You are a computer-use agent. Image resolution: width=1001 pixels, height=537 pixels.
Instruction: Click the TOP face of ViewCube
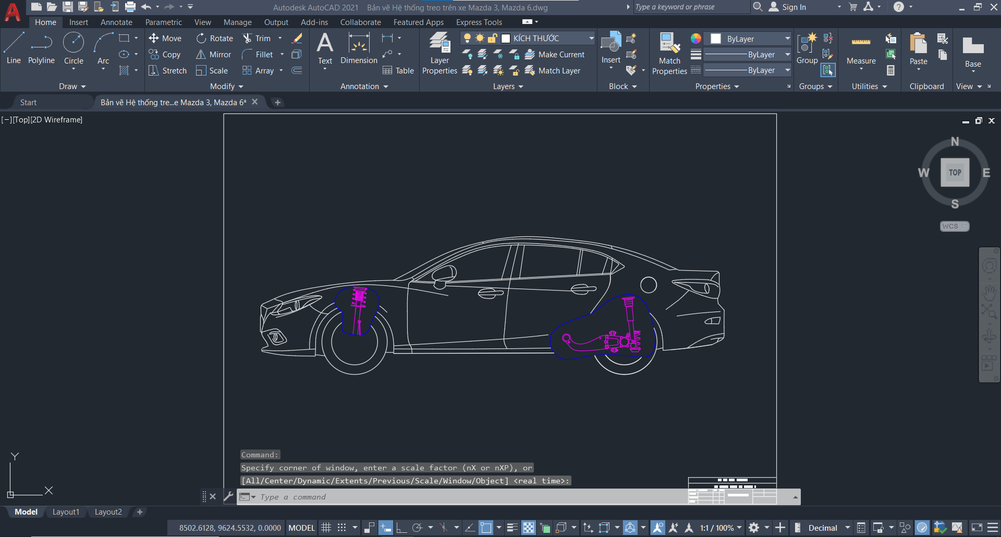(x=955, y=172)
